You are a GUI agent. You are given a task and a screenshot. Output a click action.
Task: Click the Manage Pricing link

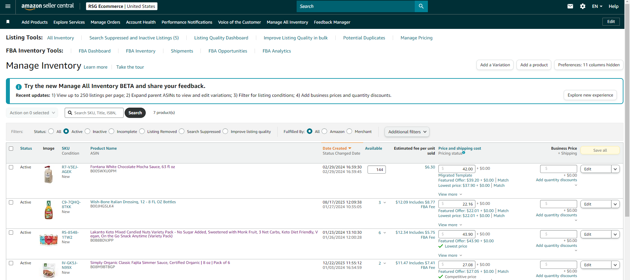coord(416,38)
